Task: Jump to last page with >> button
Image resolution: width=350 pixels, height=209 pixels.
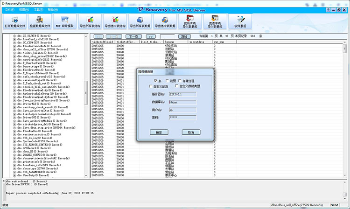Action: [151, 36]
